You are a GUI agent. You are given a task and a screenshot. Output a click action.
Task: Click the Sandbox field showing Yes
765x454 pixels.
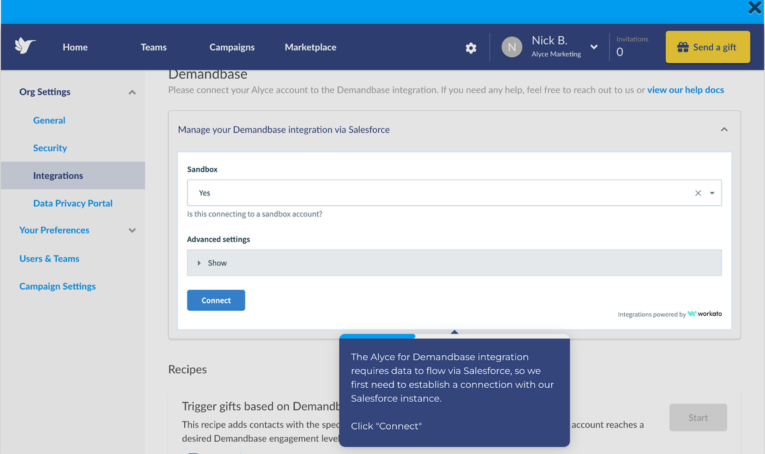click(454, 193)
